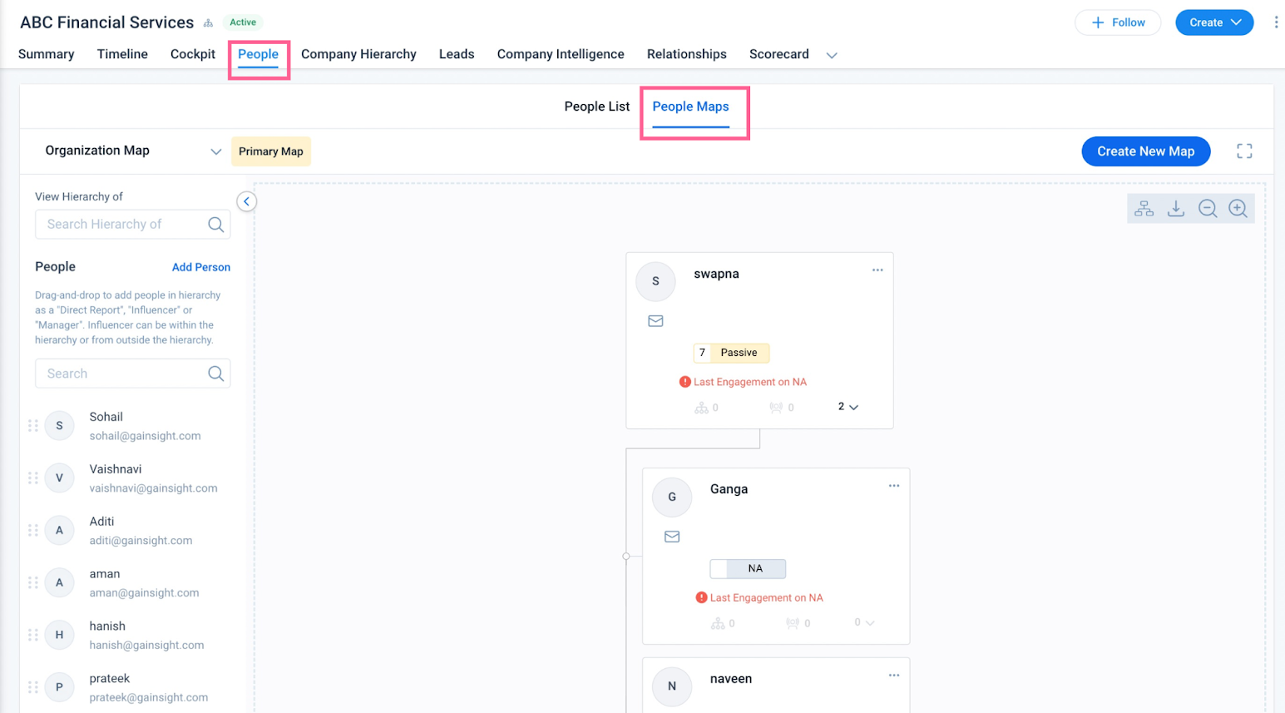Click search icon in people Search field
Image resolution: width=1285 pixels, height=713 pixels.
[x=216, y=374]
